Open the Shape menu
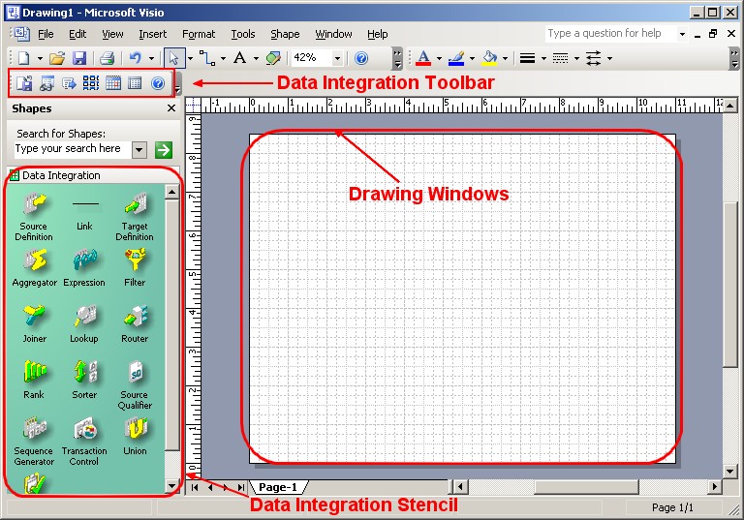Viewport: 744px width, 520px height. point(285,34)
